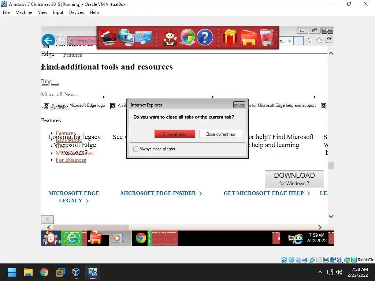Image resolution: width=375 pixels, height=281 pixels.
Task: Click Internet Explorer icon in guest taskbar
Action: coord(71,238)
